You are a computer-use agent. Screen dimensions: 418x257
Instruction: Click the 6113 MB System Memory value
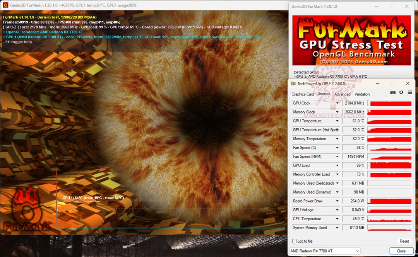tap(353, 228)
